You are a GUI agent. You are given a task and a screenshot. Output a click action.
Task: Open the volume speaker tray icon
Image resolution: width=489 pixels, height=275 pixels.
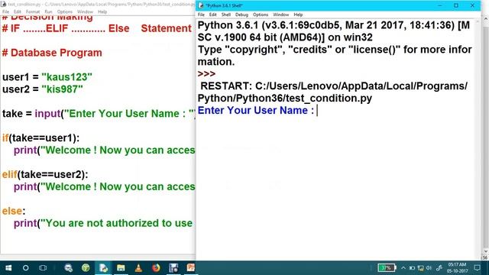pyautogui.click(x=429, y=268)
